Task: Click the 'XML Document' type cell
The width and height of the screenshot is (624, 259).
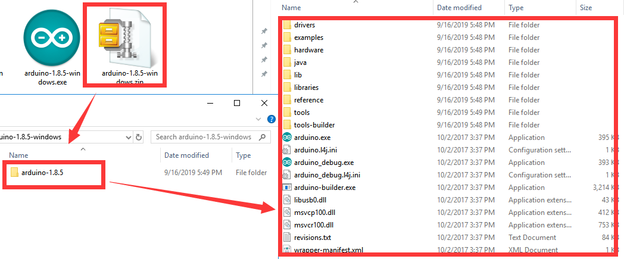Action: point(533,250)
